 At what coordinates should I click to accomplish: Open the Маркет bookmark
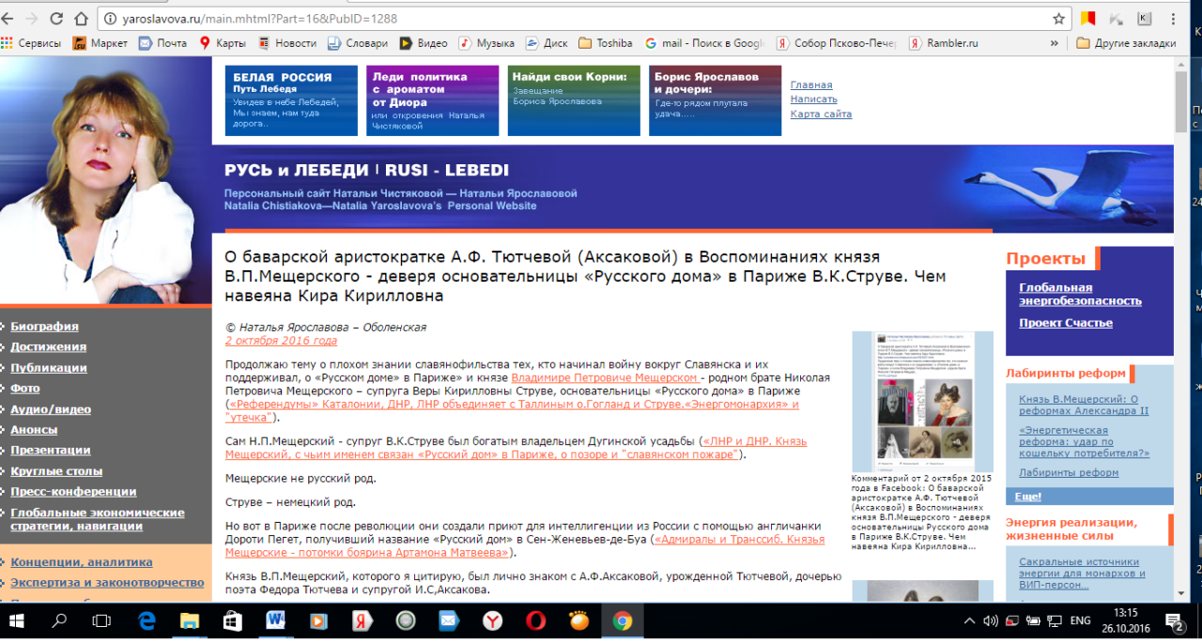(x=100, y=43)
